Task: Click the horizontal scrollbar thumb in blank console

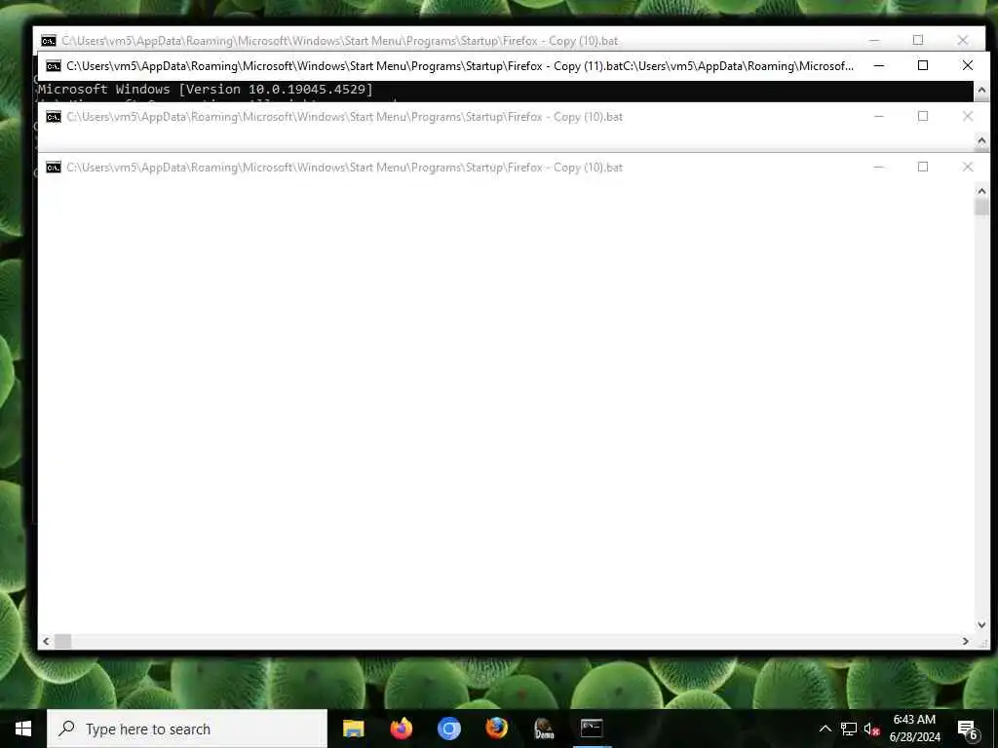Action: point(63,641)
